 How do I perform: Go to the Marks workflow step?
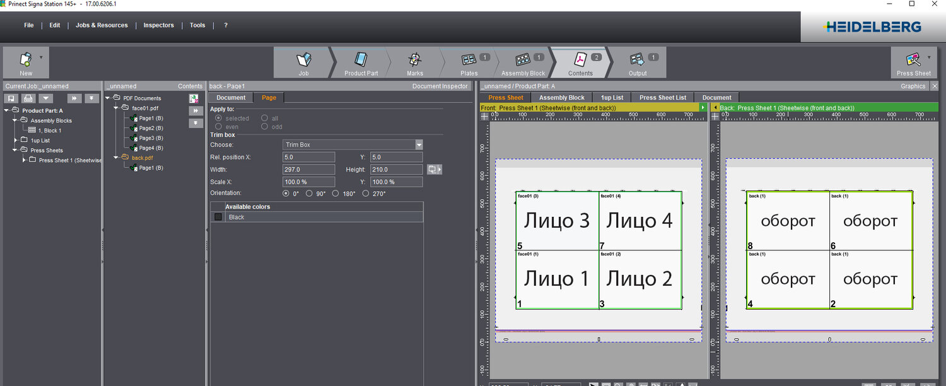point(414,62)
